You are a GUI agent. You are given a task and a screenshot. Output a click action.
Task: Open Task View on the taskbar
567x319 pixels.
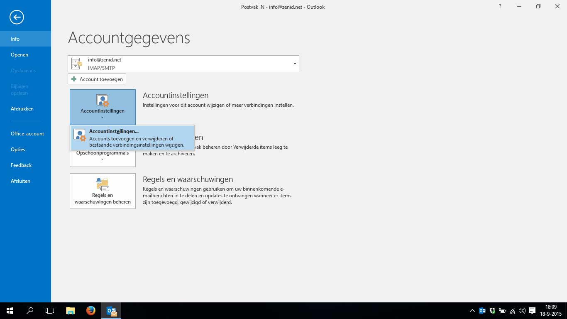pyautogui.click(x=50, y=311)
